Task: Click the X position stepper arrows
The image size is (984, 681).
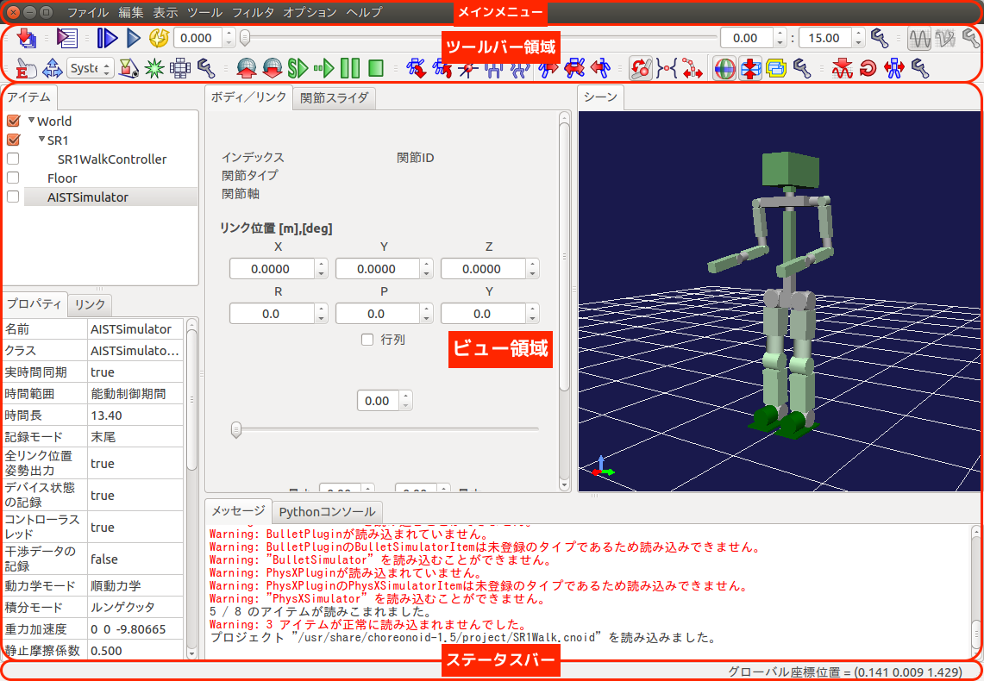Action: tap(322, 269)
